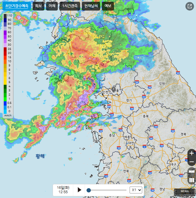Play the radar forecast animation
This screenshot has width=196, height=198.
click(79, 190)
